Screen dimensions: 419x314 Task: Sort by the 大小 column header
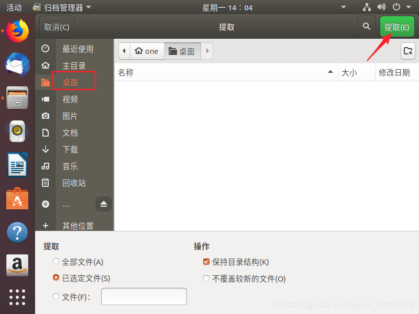[x=357, y=72]
